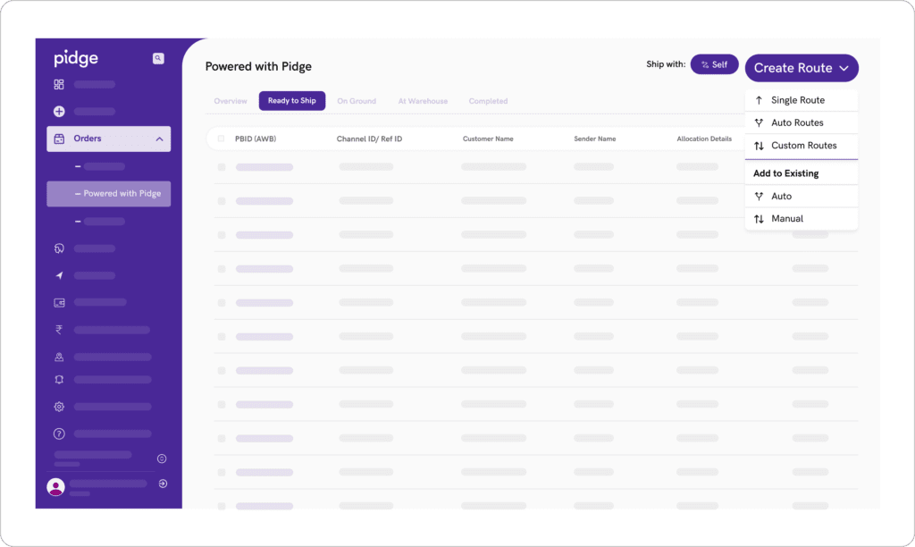The width and height of the screenshot is (915, 547).
Task: Select Powered with Pidge in sidebar
Action: [108, 194]
